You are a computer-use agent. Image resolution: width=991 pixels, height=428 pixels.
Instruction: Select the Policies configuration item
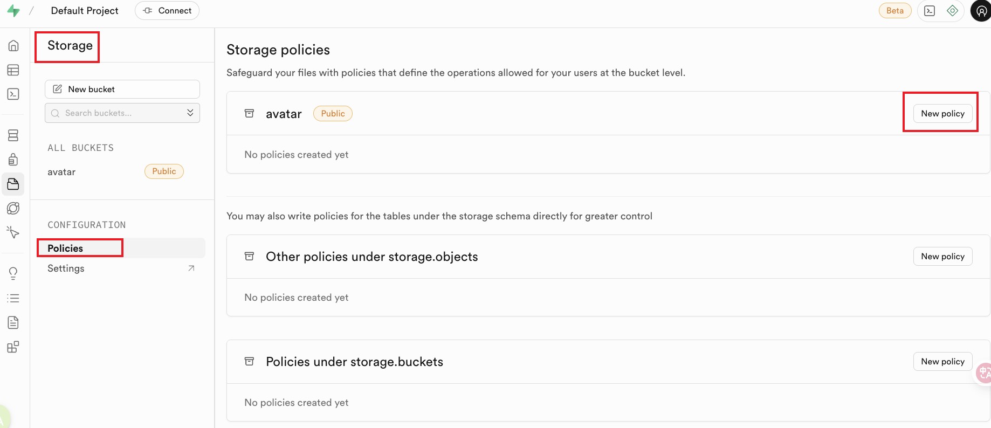(x=66, y=248)
